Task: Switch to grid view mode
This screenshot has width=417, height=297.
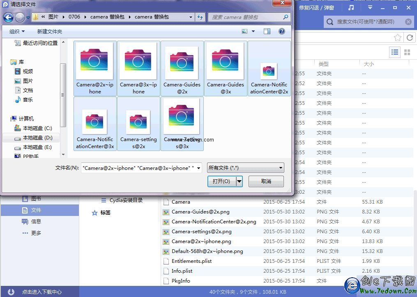Action: (407, 52)
